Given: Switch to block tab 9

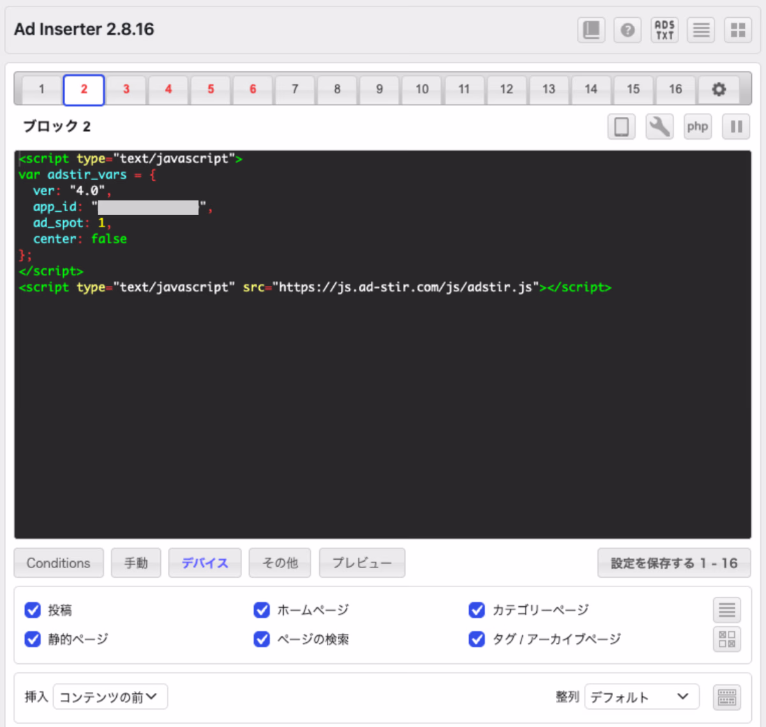Looking at the screenshot, I should [379, 89].
